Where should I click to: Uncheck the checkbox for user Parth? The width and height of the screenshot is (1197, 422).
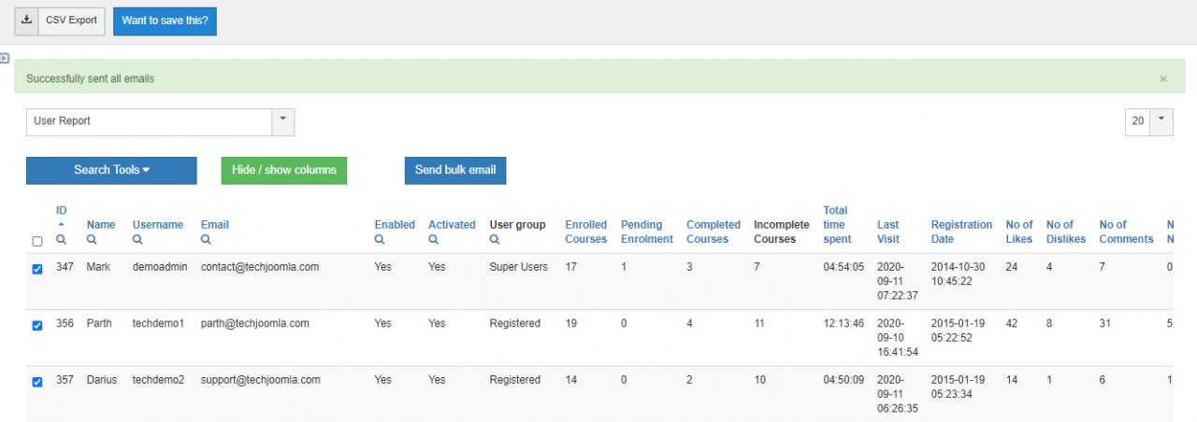[37, 326]
